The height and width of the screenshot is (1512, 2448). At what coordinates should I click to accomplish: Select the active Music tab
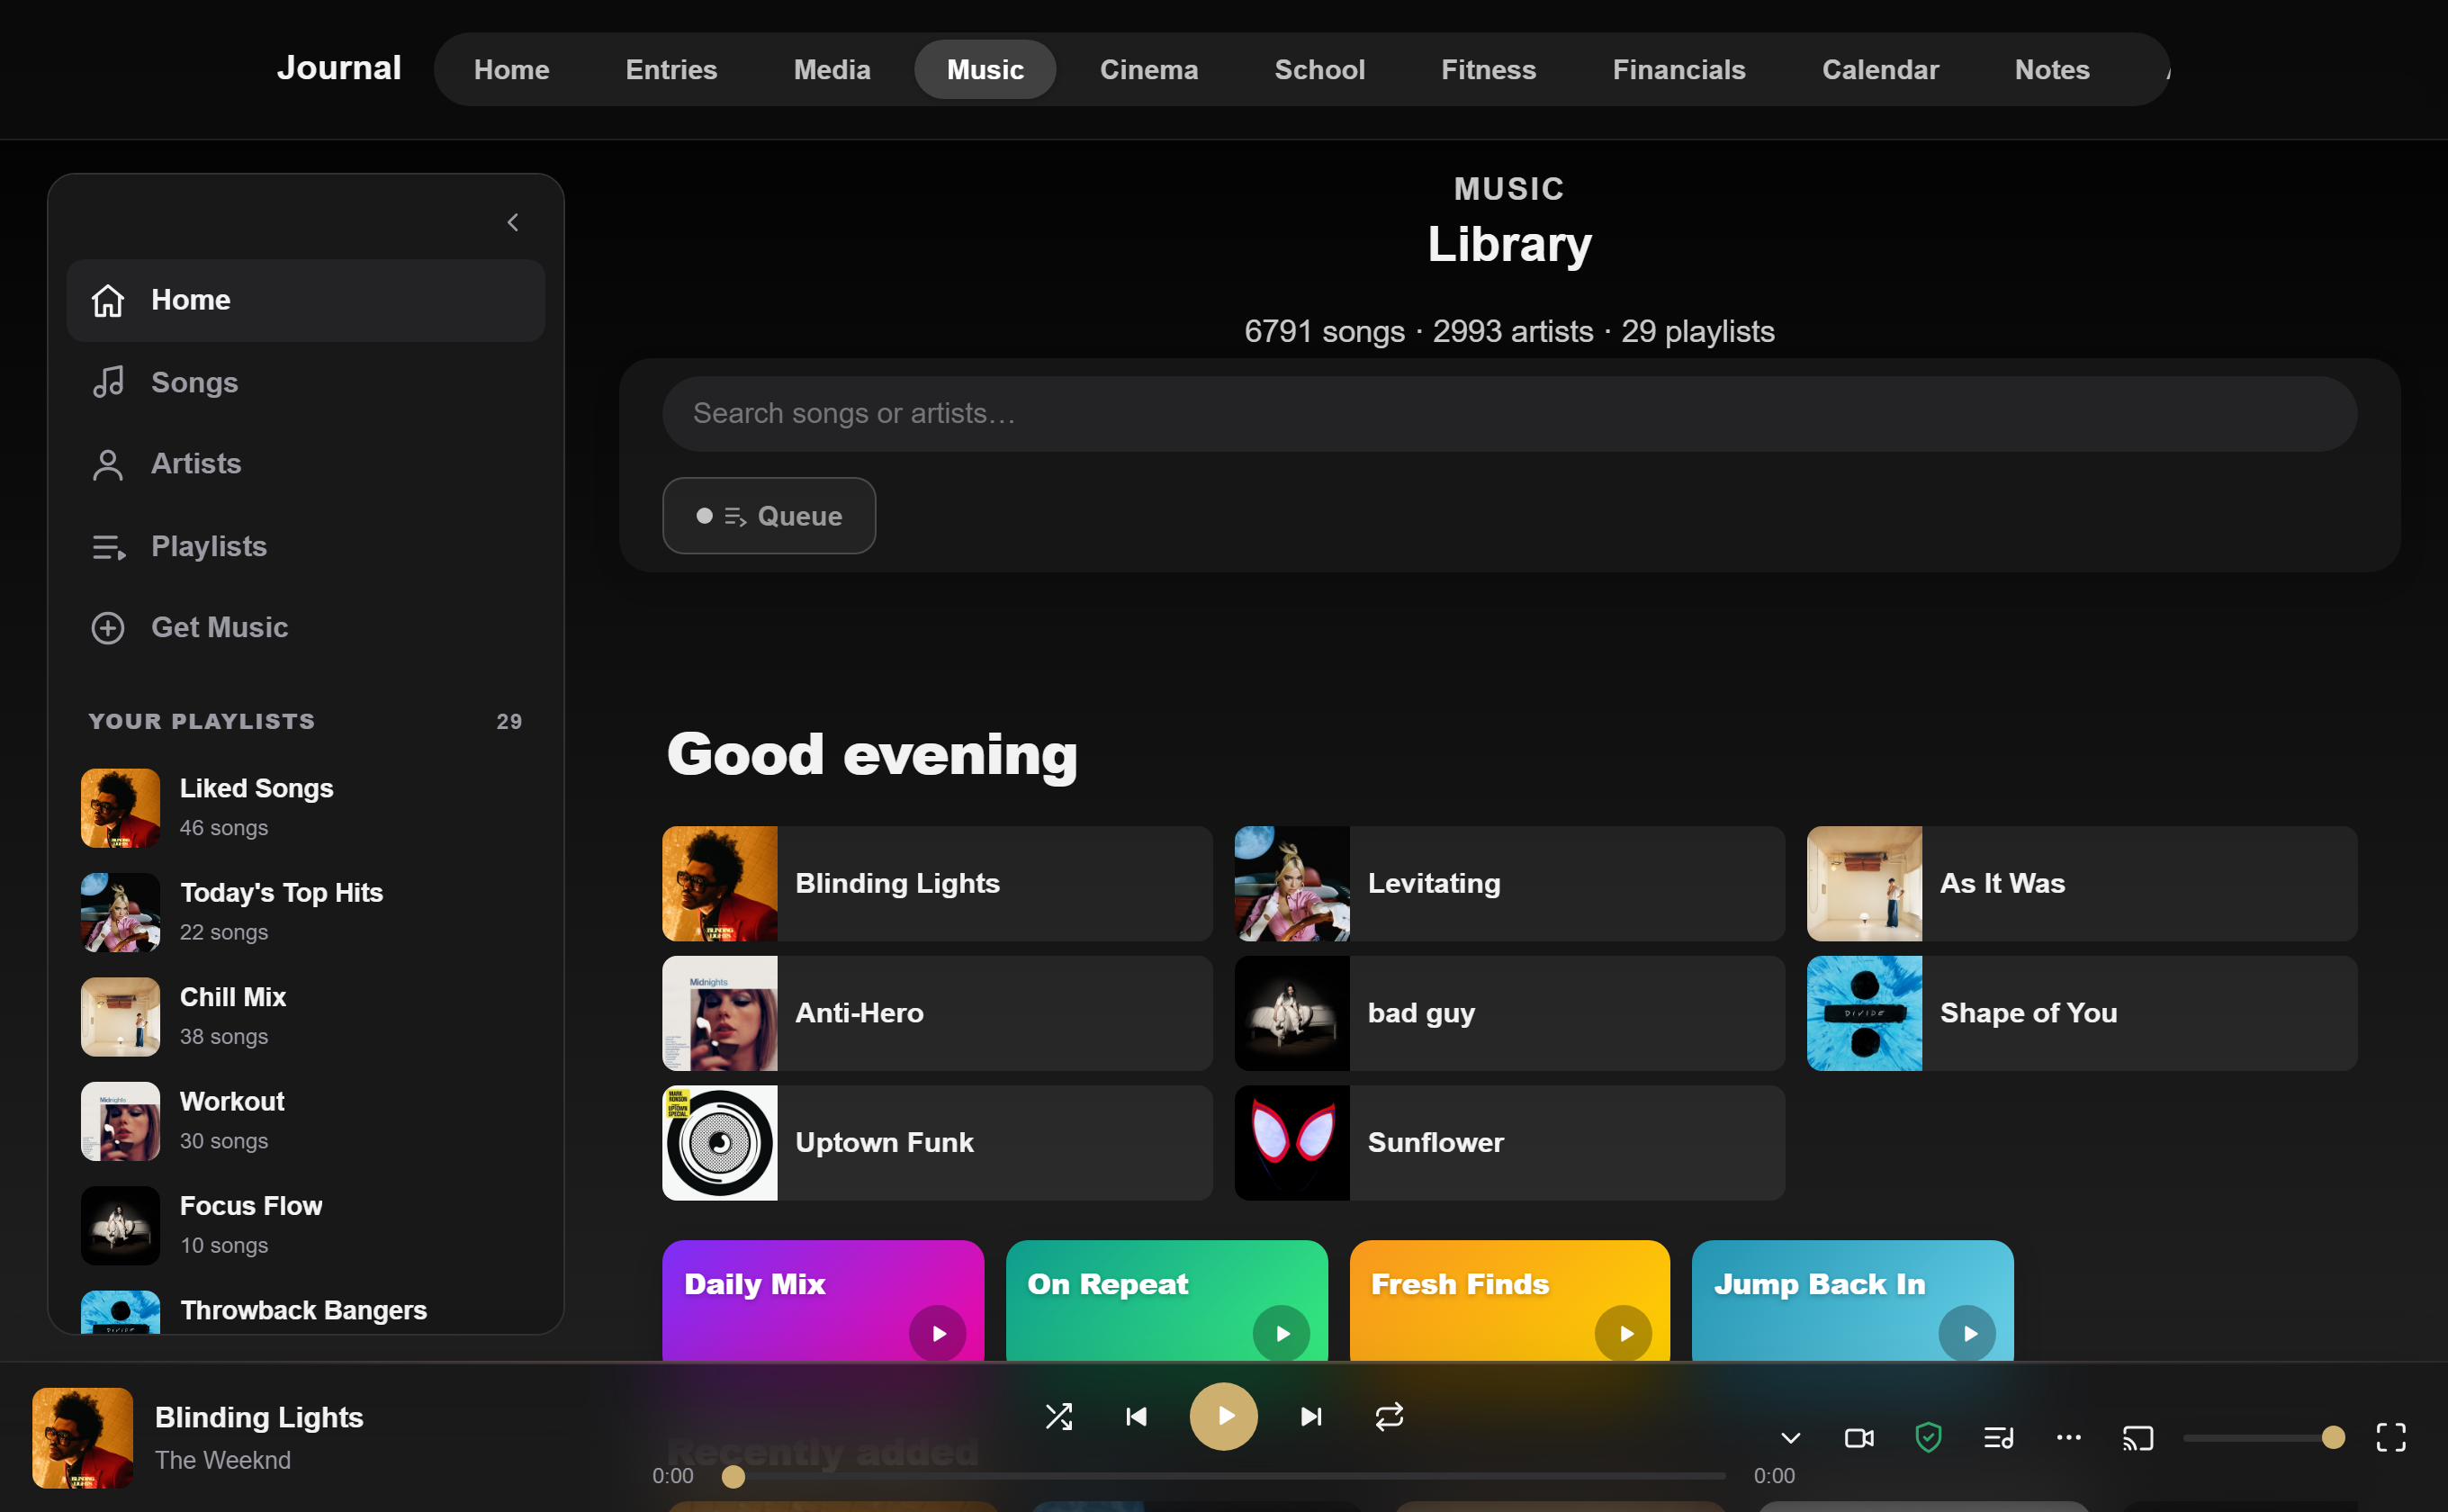coord(985,69)
